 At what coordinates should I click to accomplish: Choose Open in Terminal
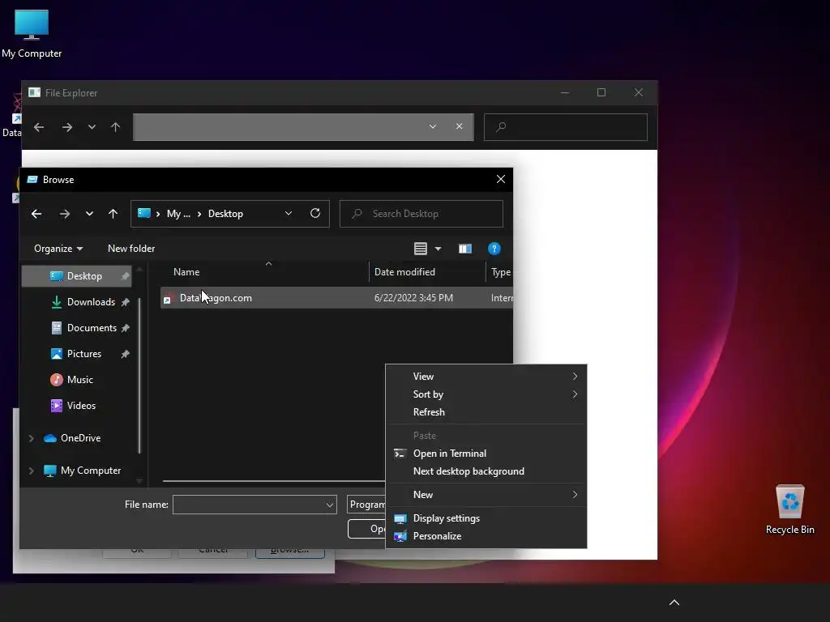click(486, 454)
